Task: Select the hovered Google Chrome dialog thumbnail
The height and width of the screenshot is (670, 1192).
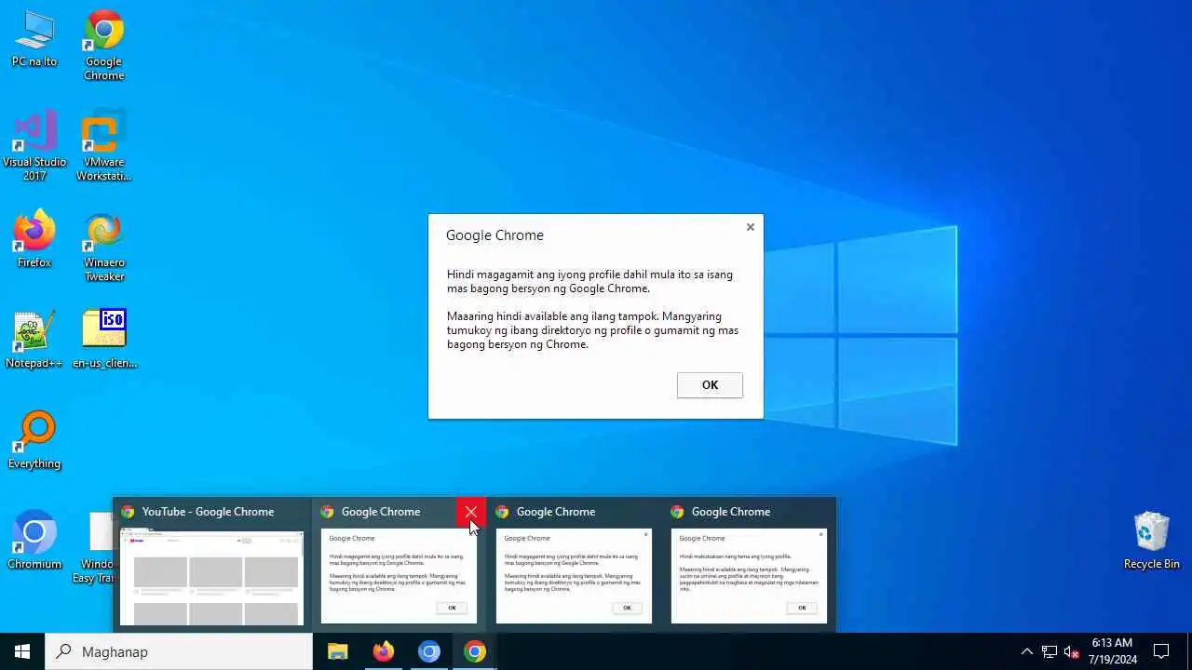Action: tap(399, 576)
